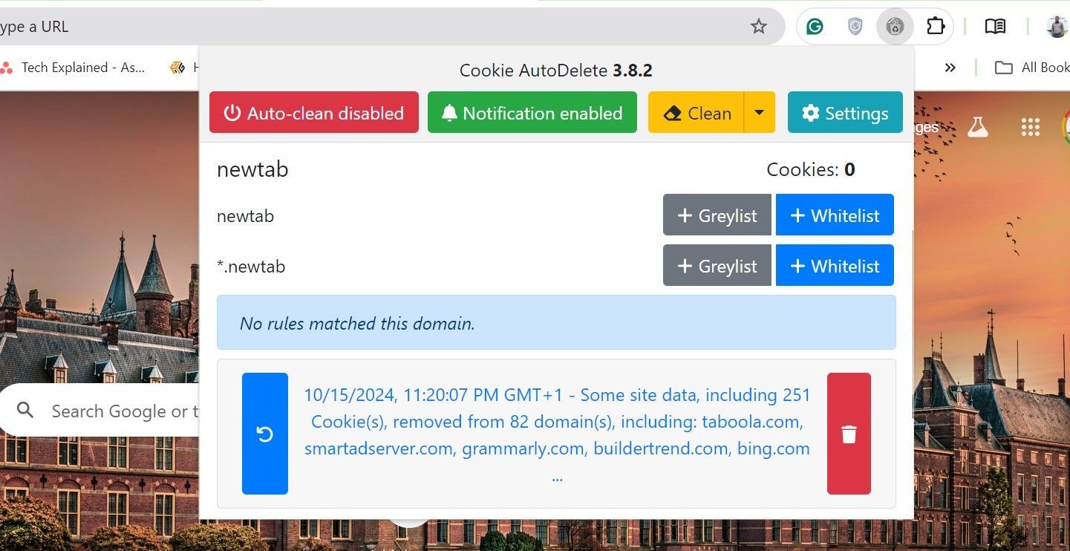Viewport: 1070px width, 551px height.
Task: Click the bookmark star in address bar
Action: (758, 27)
